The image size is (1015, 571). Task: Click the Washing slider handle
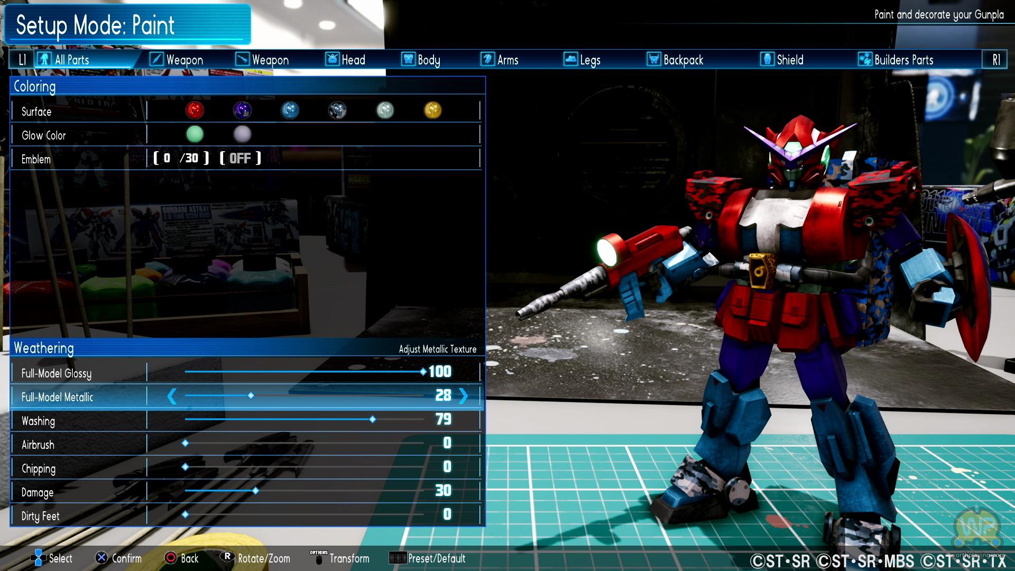pos(373,419)
